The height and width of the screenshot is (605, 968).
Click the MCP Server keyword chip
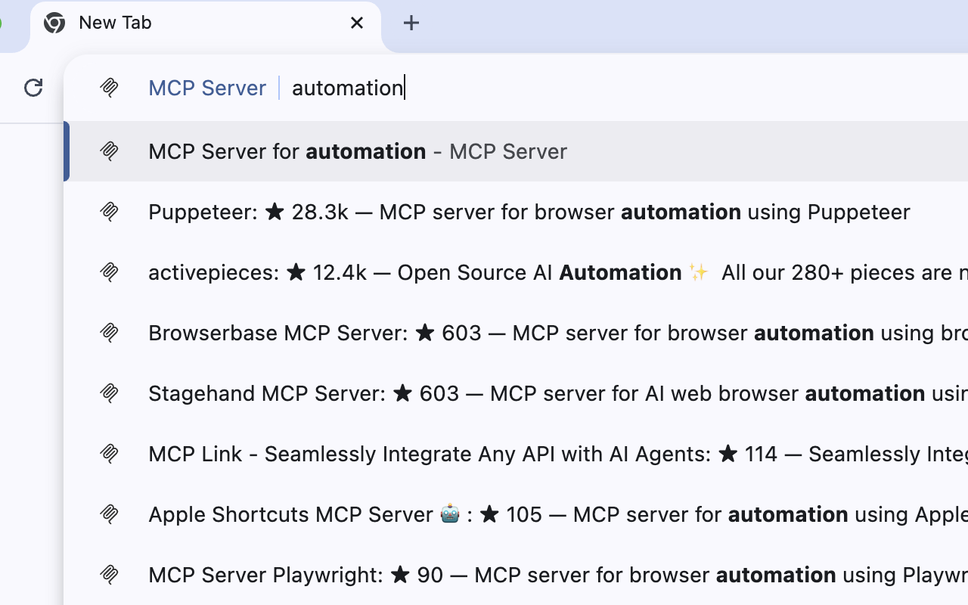tap(207, 88)
